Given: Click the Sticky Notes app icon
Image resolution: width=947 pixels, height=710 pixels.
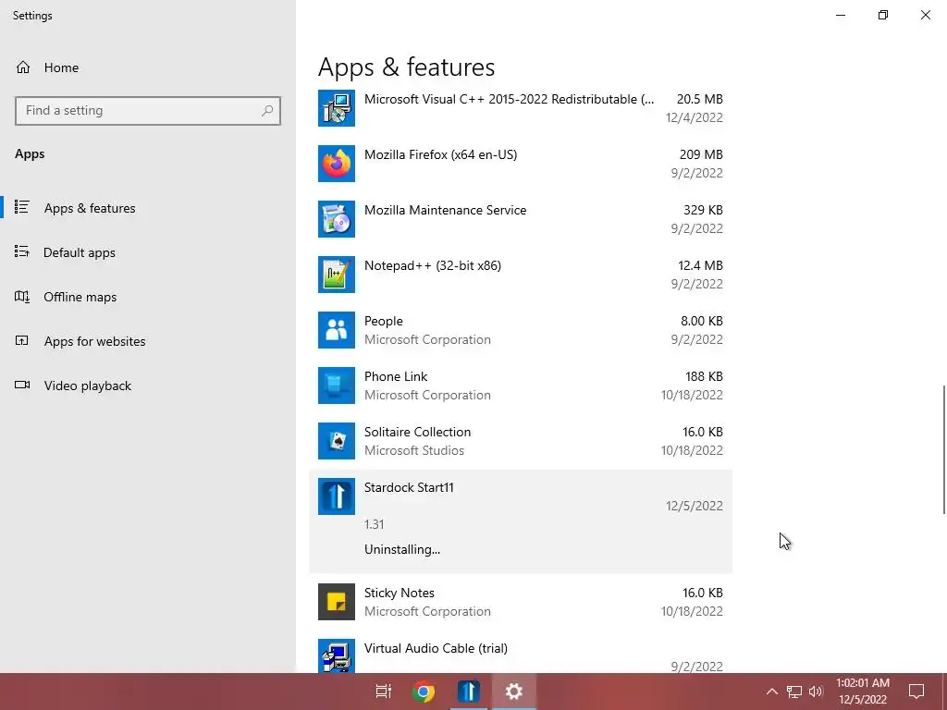Looking at the screenshot, I should tap(337, 602).
